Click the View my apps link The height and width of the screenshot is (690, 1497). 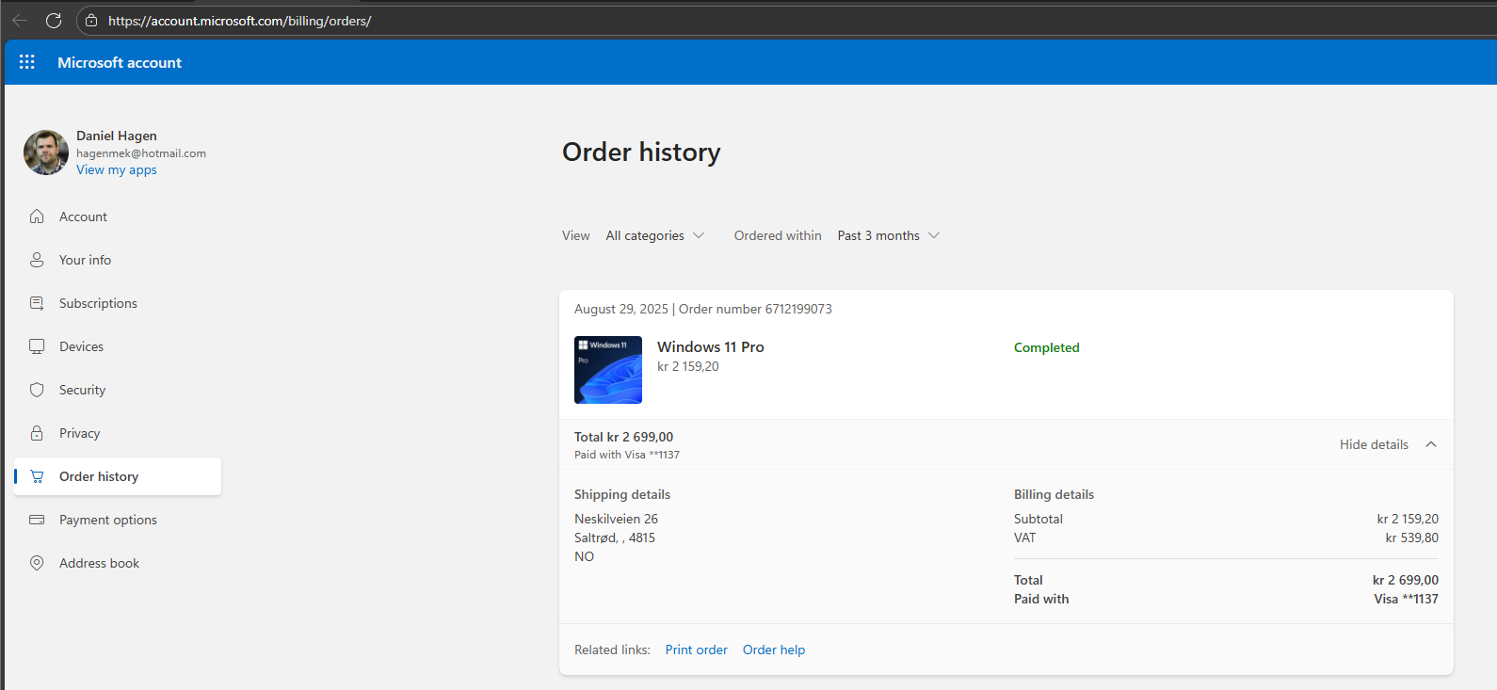point(117,169)
